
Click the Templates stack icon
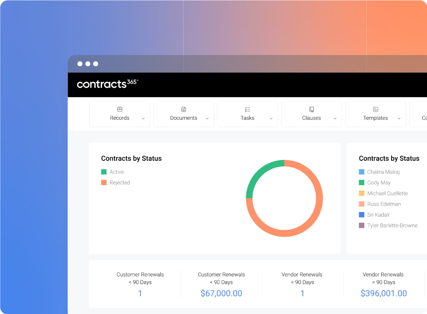pos(375,109)
